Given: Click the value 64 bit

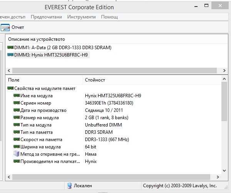Looking at the screenshot, I should [90, 147].
